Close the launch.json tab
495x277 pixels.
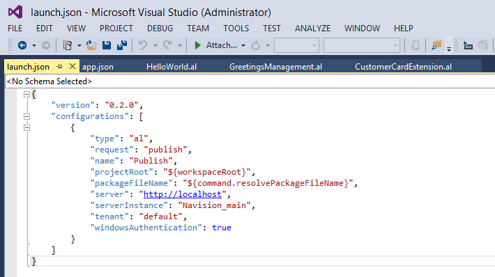pyautogui.click(x=73, y=67)
